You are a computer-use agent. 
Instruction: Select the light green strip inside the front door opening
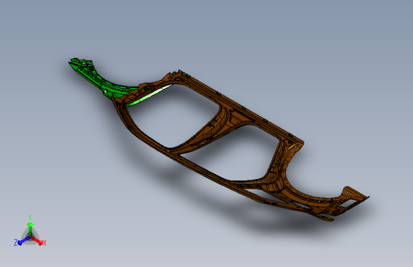[149, 95]
